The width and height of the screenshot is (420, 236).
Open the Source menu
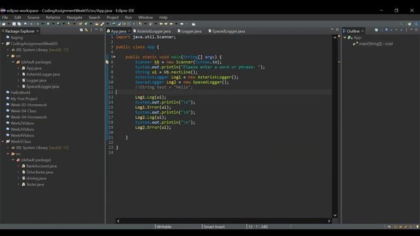33,18
